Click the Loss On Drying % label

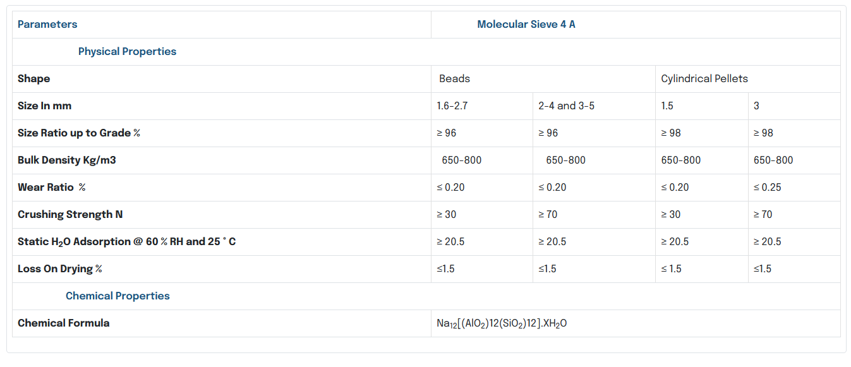coord(59,269)
